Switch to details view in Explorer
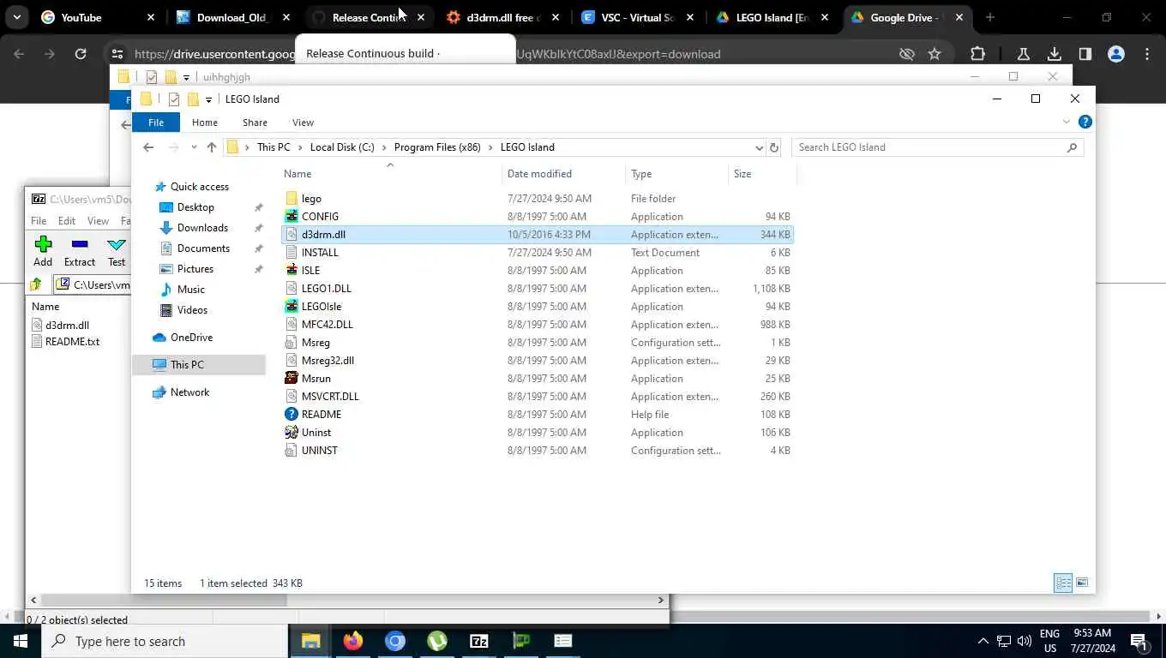The image size is (1166, 658). [x=1063, y=583]
